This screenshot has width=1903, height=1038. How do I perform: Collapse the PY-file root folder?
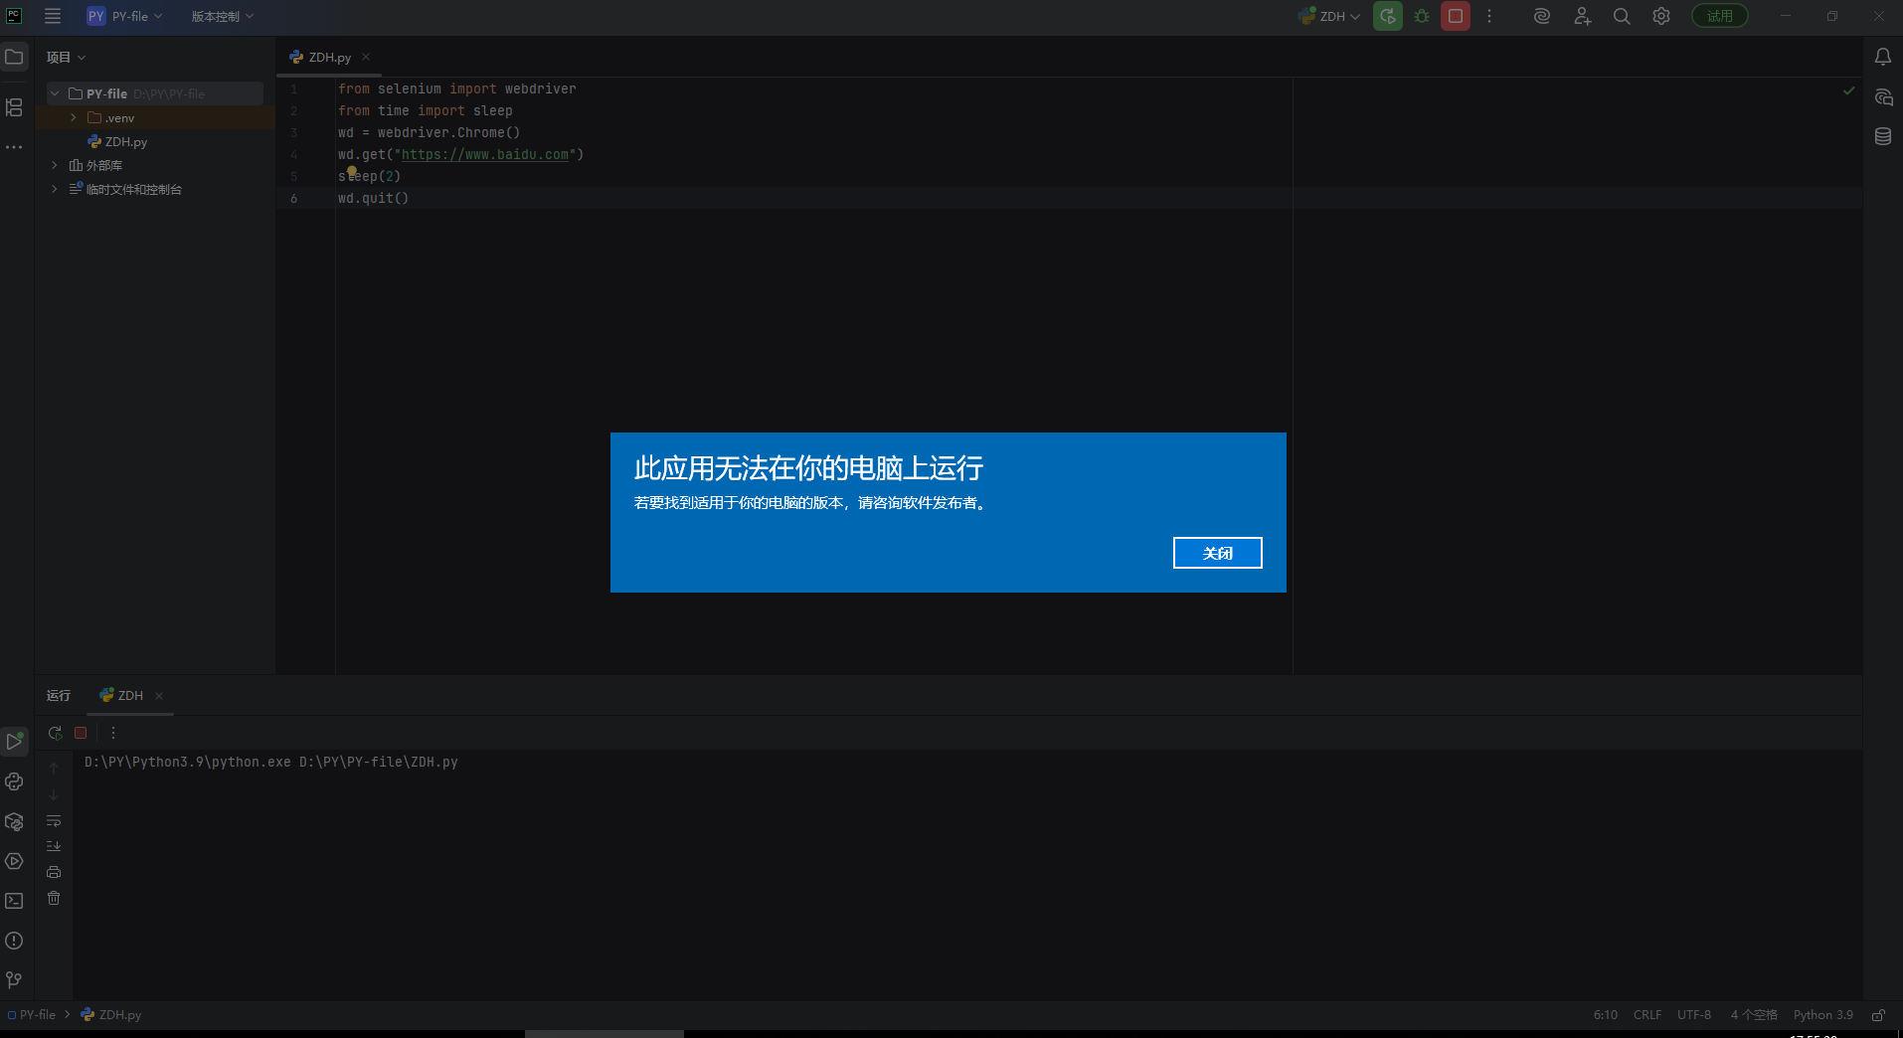pos(55,93)
